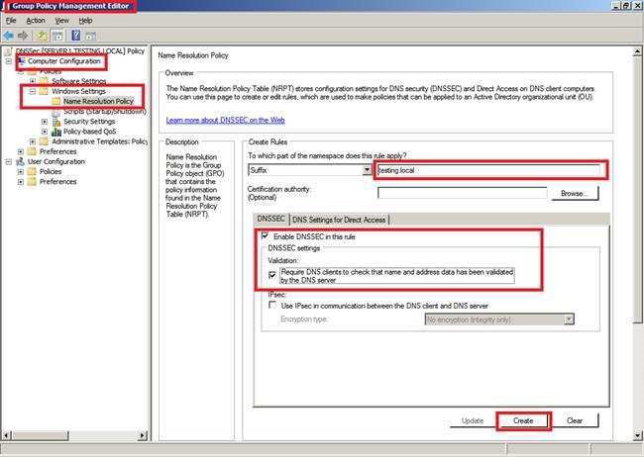Click the Back arrow toolbar icon
The image size is (644, 457).
pyautogui.click(x=10, y=36)
